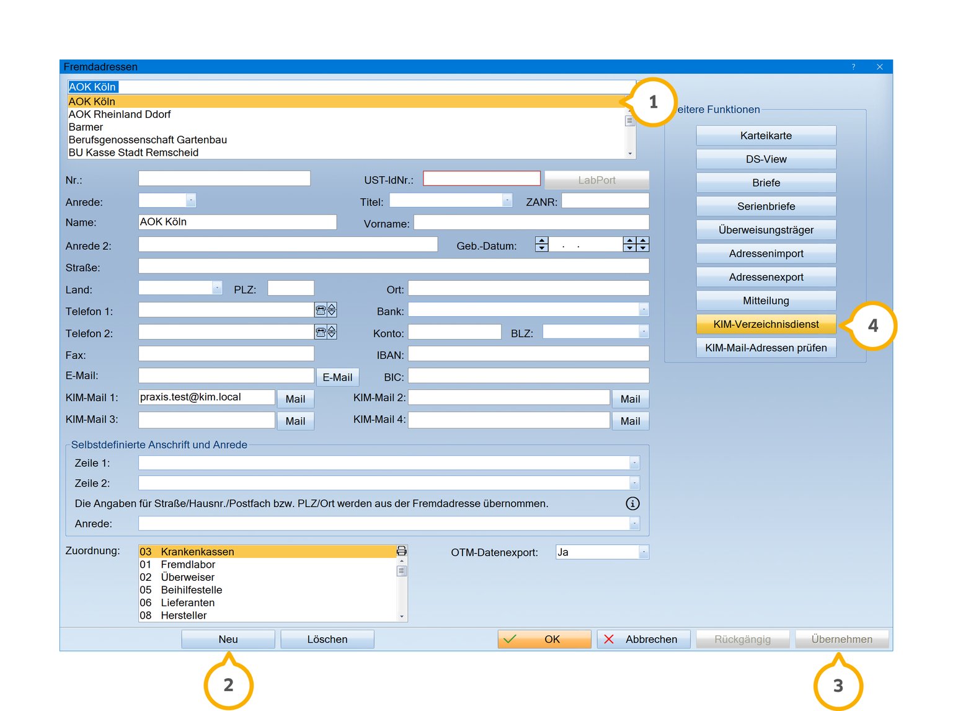Select BU Kasse Stadt Remscheid entry

[x=346, y=152]
